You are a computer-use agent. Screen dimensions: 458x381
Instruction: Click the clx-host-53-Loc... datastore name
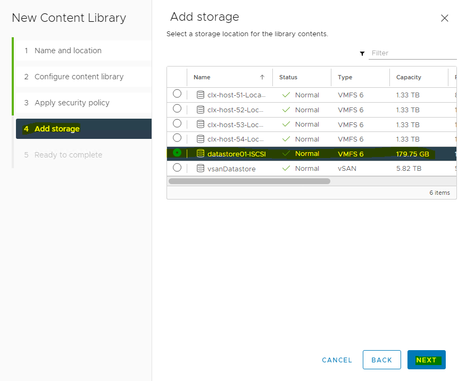coord(236,125)
